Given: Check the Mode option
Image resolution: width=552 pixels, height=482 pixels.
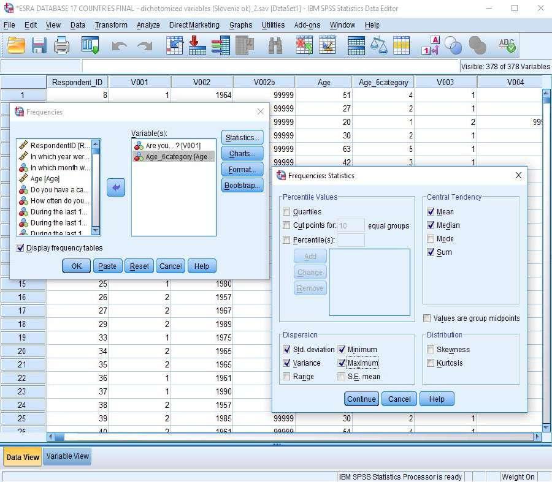Looking at the screenshot, I should tap(431, 239).
